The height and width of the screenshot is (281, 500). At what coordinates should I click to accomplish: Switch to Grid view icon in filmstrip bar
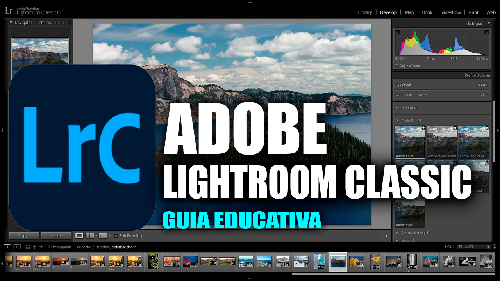[x=28, y=247]
